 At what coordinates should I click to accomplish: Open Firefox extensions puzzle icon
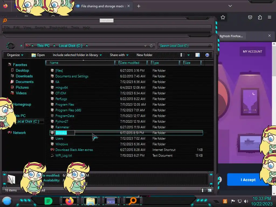[x=260, y=17]
